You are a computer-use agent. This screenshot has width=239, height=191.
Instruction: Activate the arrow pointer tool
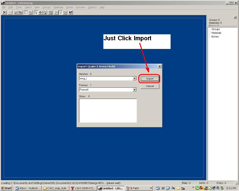tap(36, 13)
